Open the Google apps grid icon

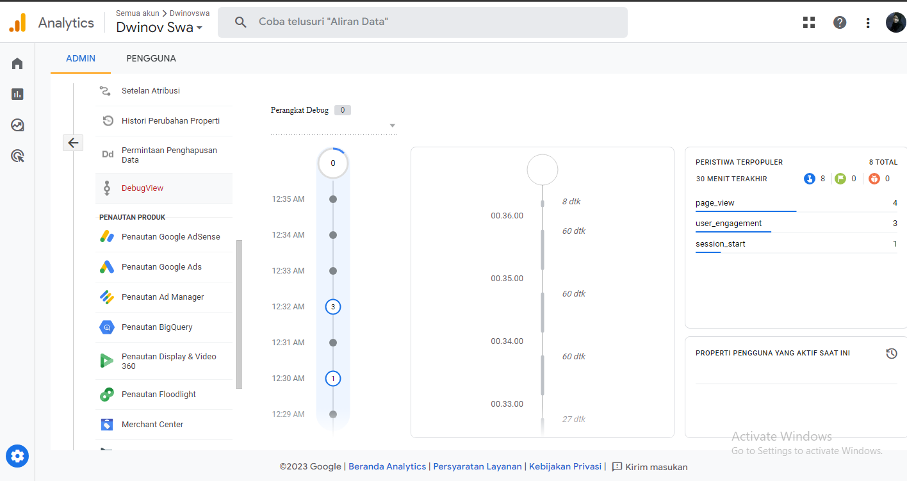pyautogui.click(x=809, y=22)
